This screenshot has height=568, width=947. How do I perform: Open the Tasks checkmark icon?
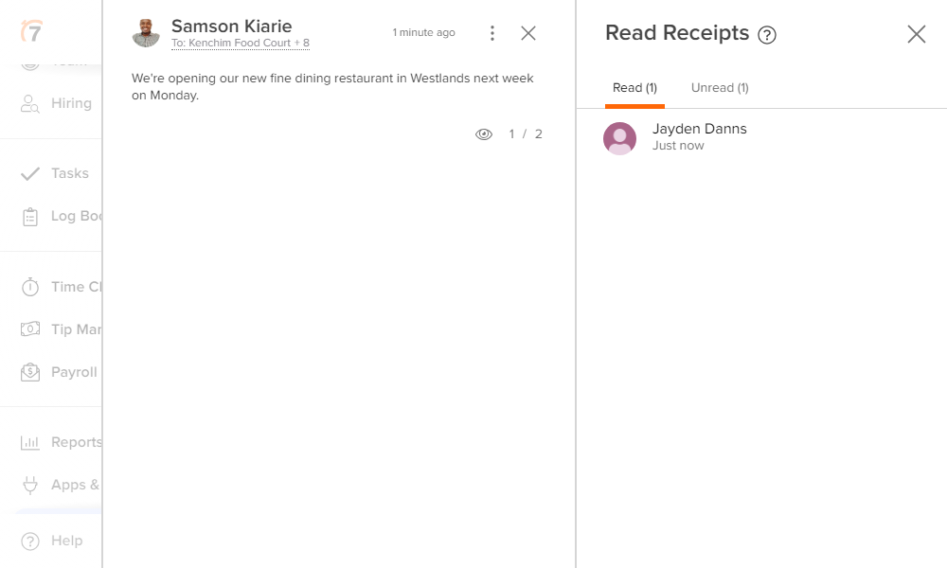(30, 174)
